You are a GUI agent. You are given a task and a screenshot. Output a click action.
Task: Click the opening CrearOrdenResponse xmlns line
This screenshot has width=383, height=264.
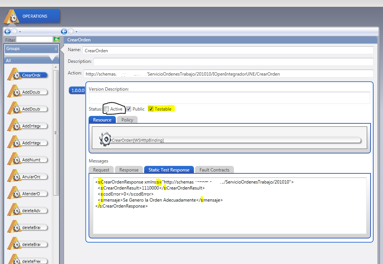coord(194,182)
